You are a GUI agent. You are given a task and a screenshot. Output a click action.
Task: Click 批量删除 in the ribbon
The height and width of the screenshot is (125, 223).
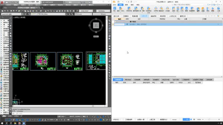[x=192, y=9]
